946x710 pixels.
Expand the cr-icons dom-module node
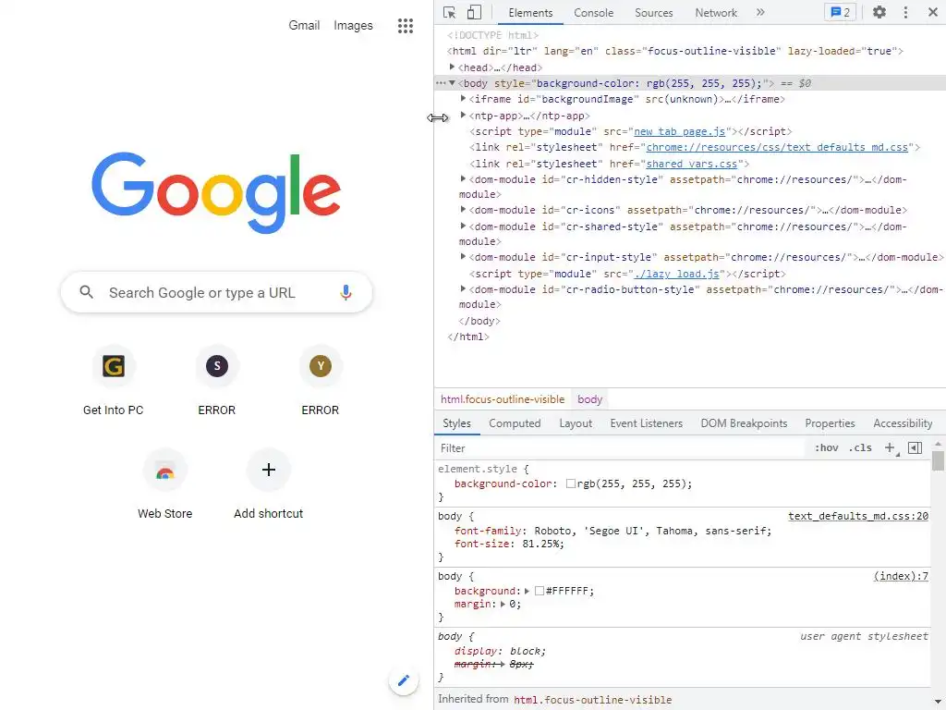tap(463, 210)
